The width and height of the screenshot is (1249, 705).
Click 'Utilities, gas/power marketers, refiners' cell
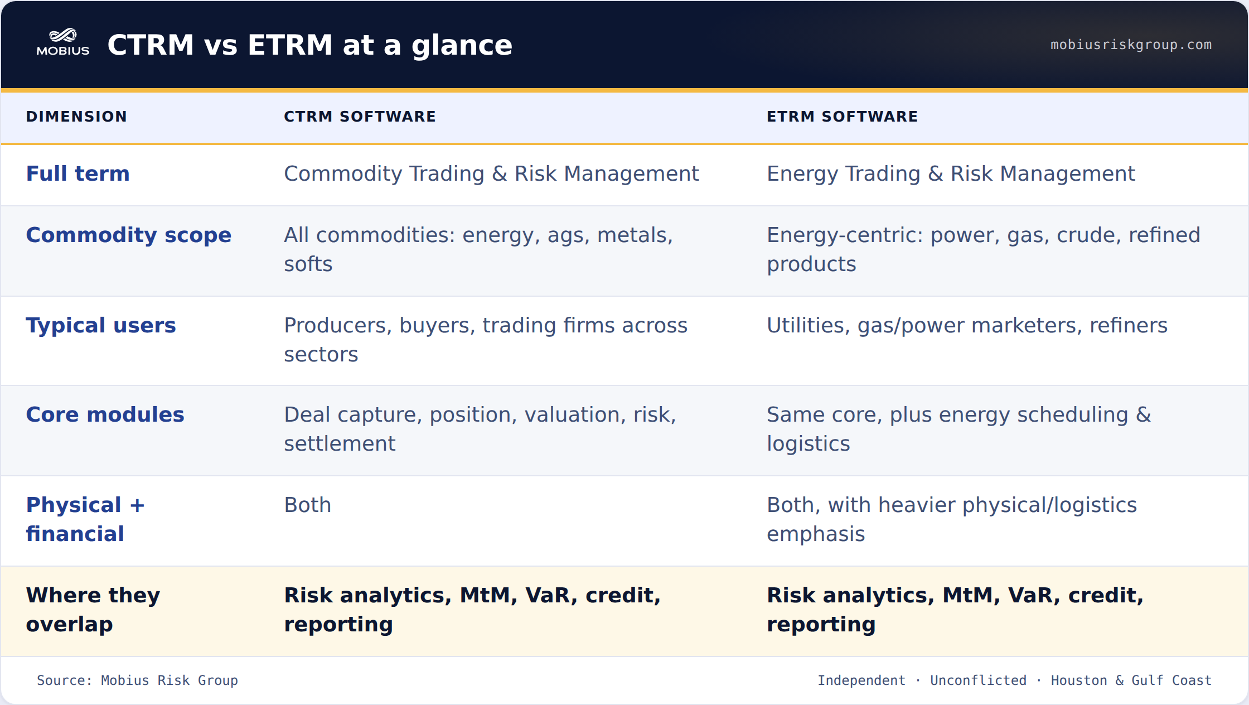(967, 325)
